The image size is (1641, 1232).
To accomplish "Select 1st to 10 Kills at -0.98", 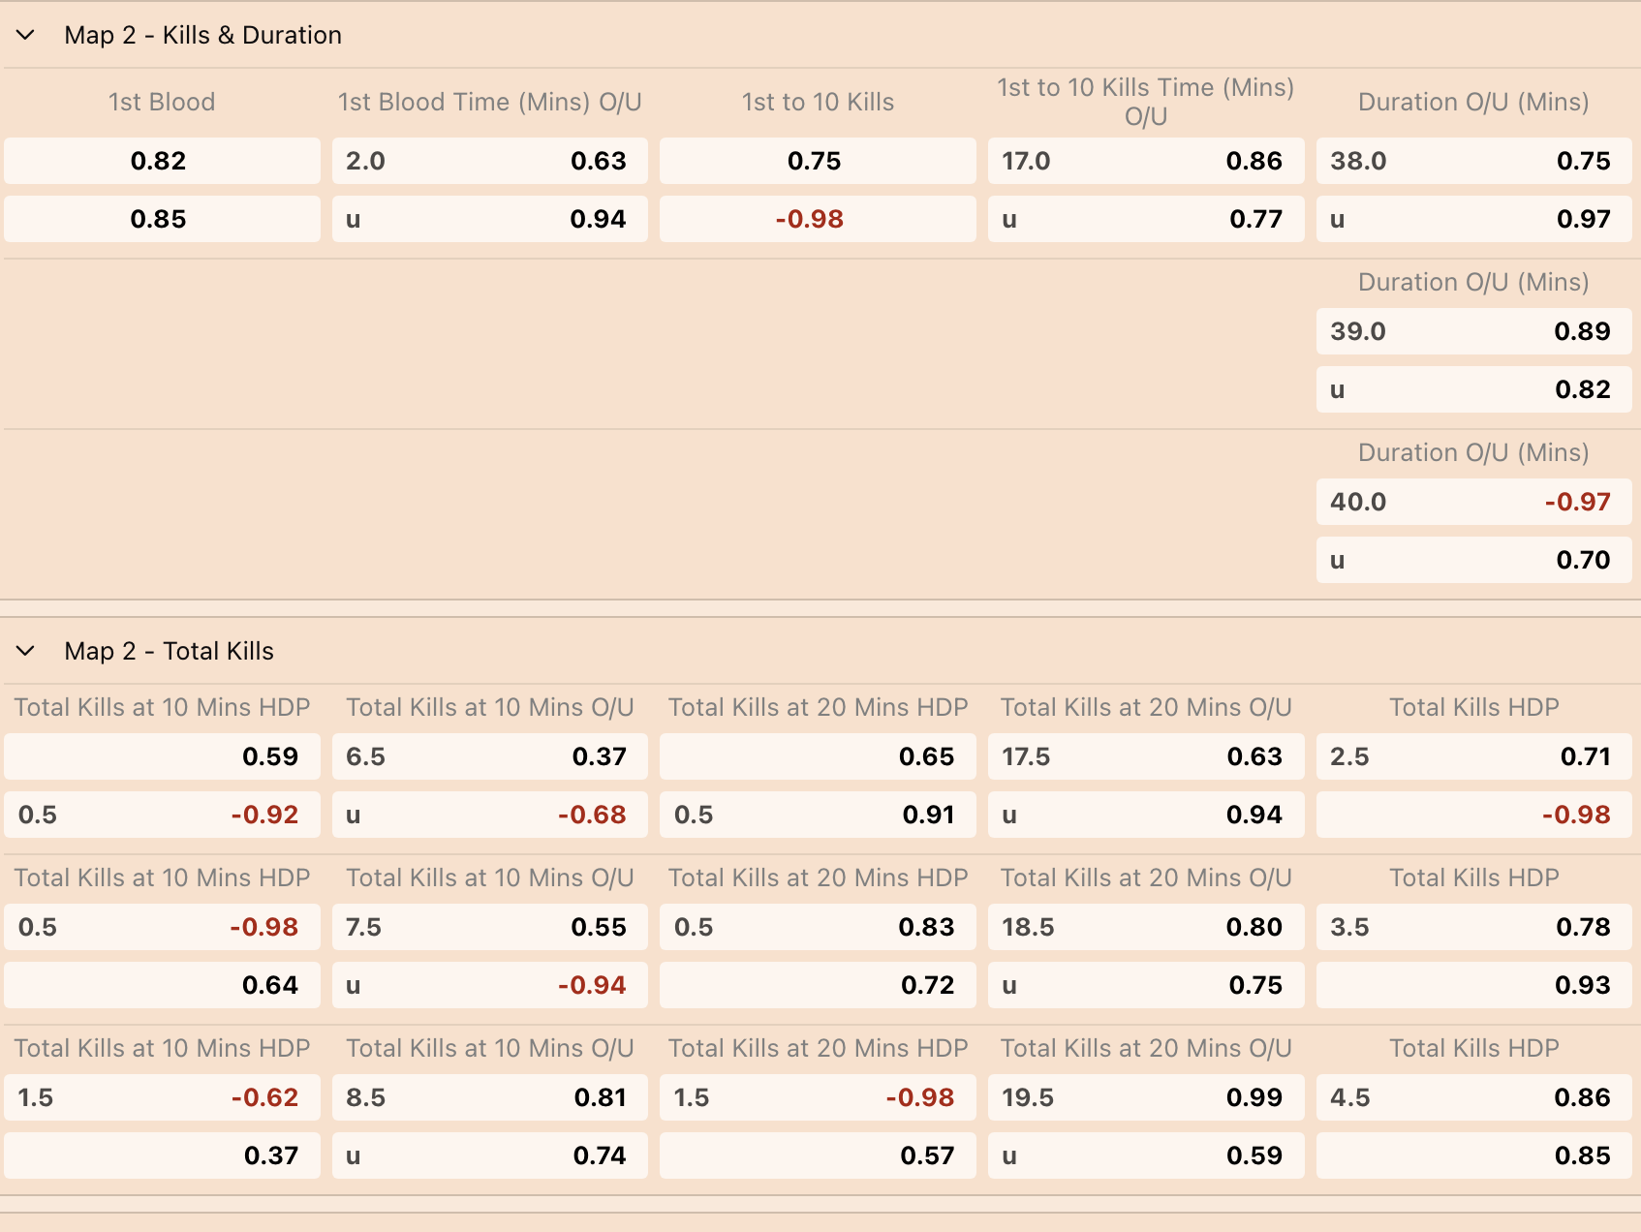I will tap(817, 219).
